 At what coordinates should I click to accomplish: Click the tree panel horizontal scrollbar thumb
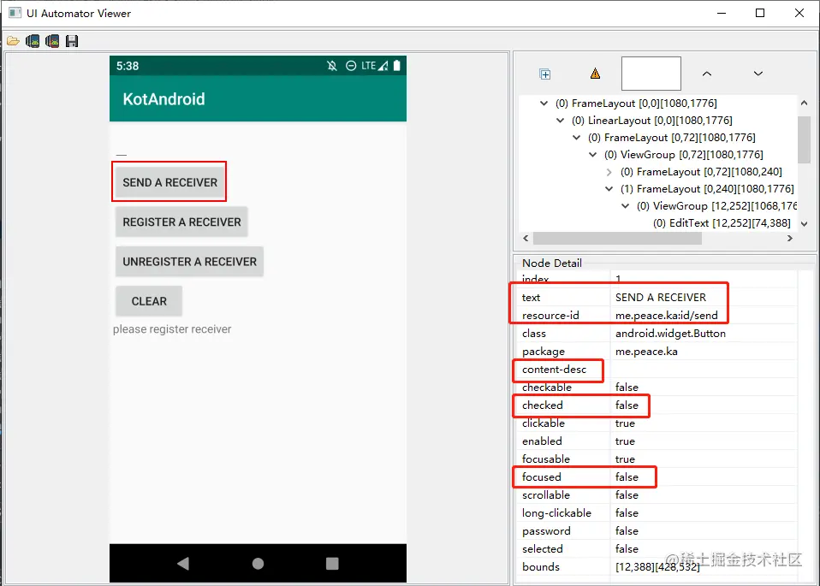[x=617, y=239]
